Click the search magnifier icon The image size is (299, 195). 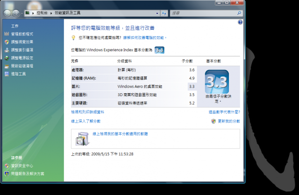tap(239, 13)
